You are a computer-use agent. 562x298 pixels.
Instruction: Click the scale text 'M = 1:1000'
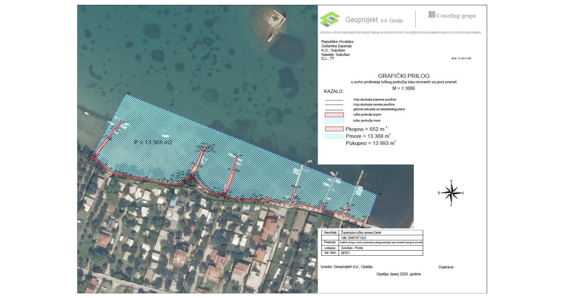404,88
